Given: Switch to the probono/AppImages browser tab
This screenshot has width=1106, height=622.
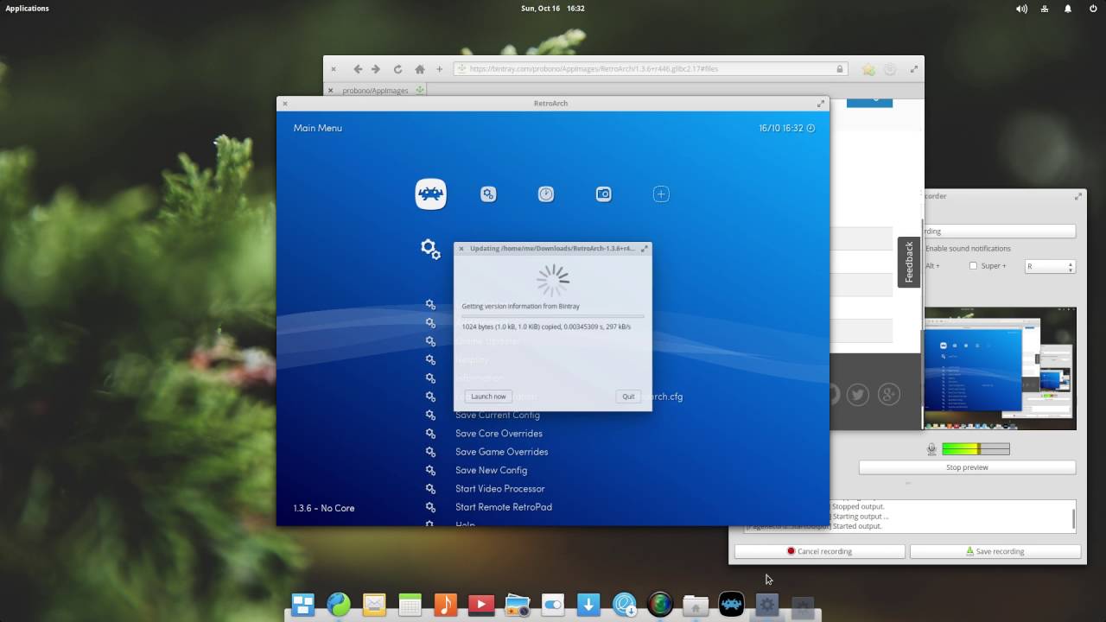Looking at the screenshot, I should click(x=375, y=90).
